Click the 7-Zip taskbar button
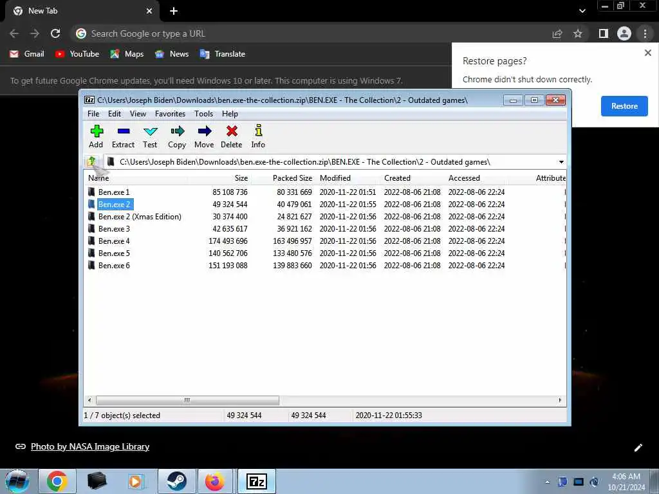Image resolution: width=659 pixels, height=494 pixels. coord(257,481)
